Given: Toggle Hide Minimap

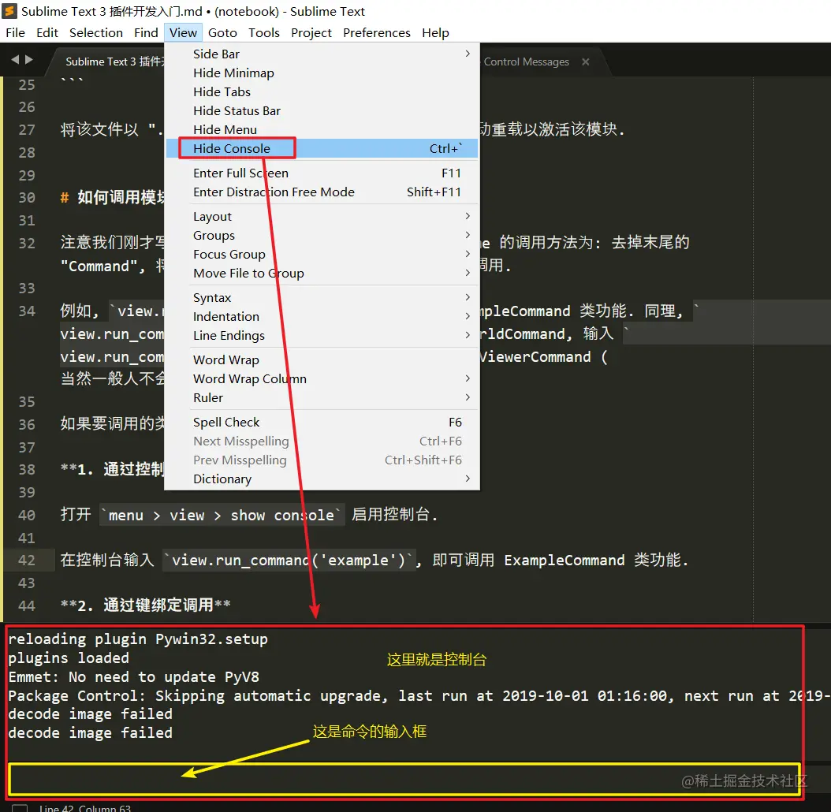Looking at the screenshot, I should click(x=322, y=73).
